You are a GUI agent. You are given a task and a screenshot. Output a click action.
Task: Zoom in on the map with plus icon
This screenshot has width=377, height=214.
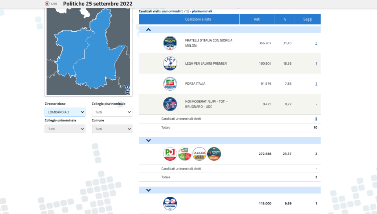pos(127,87)
